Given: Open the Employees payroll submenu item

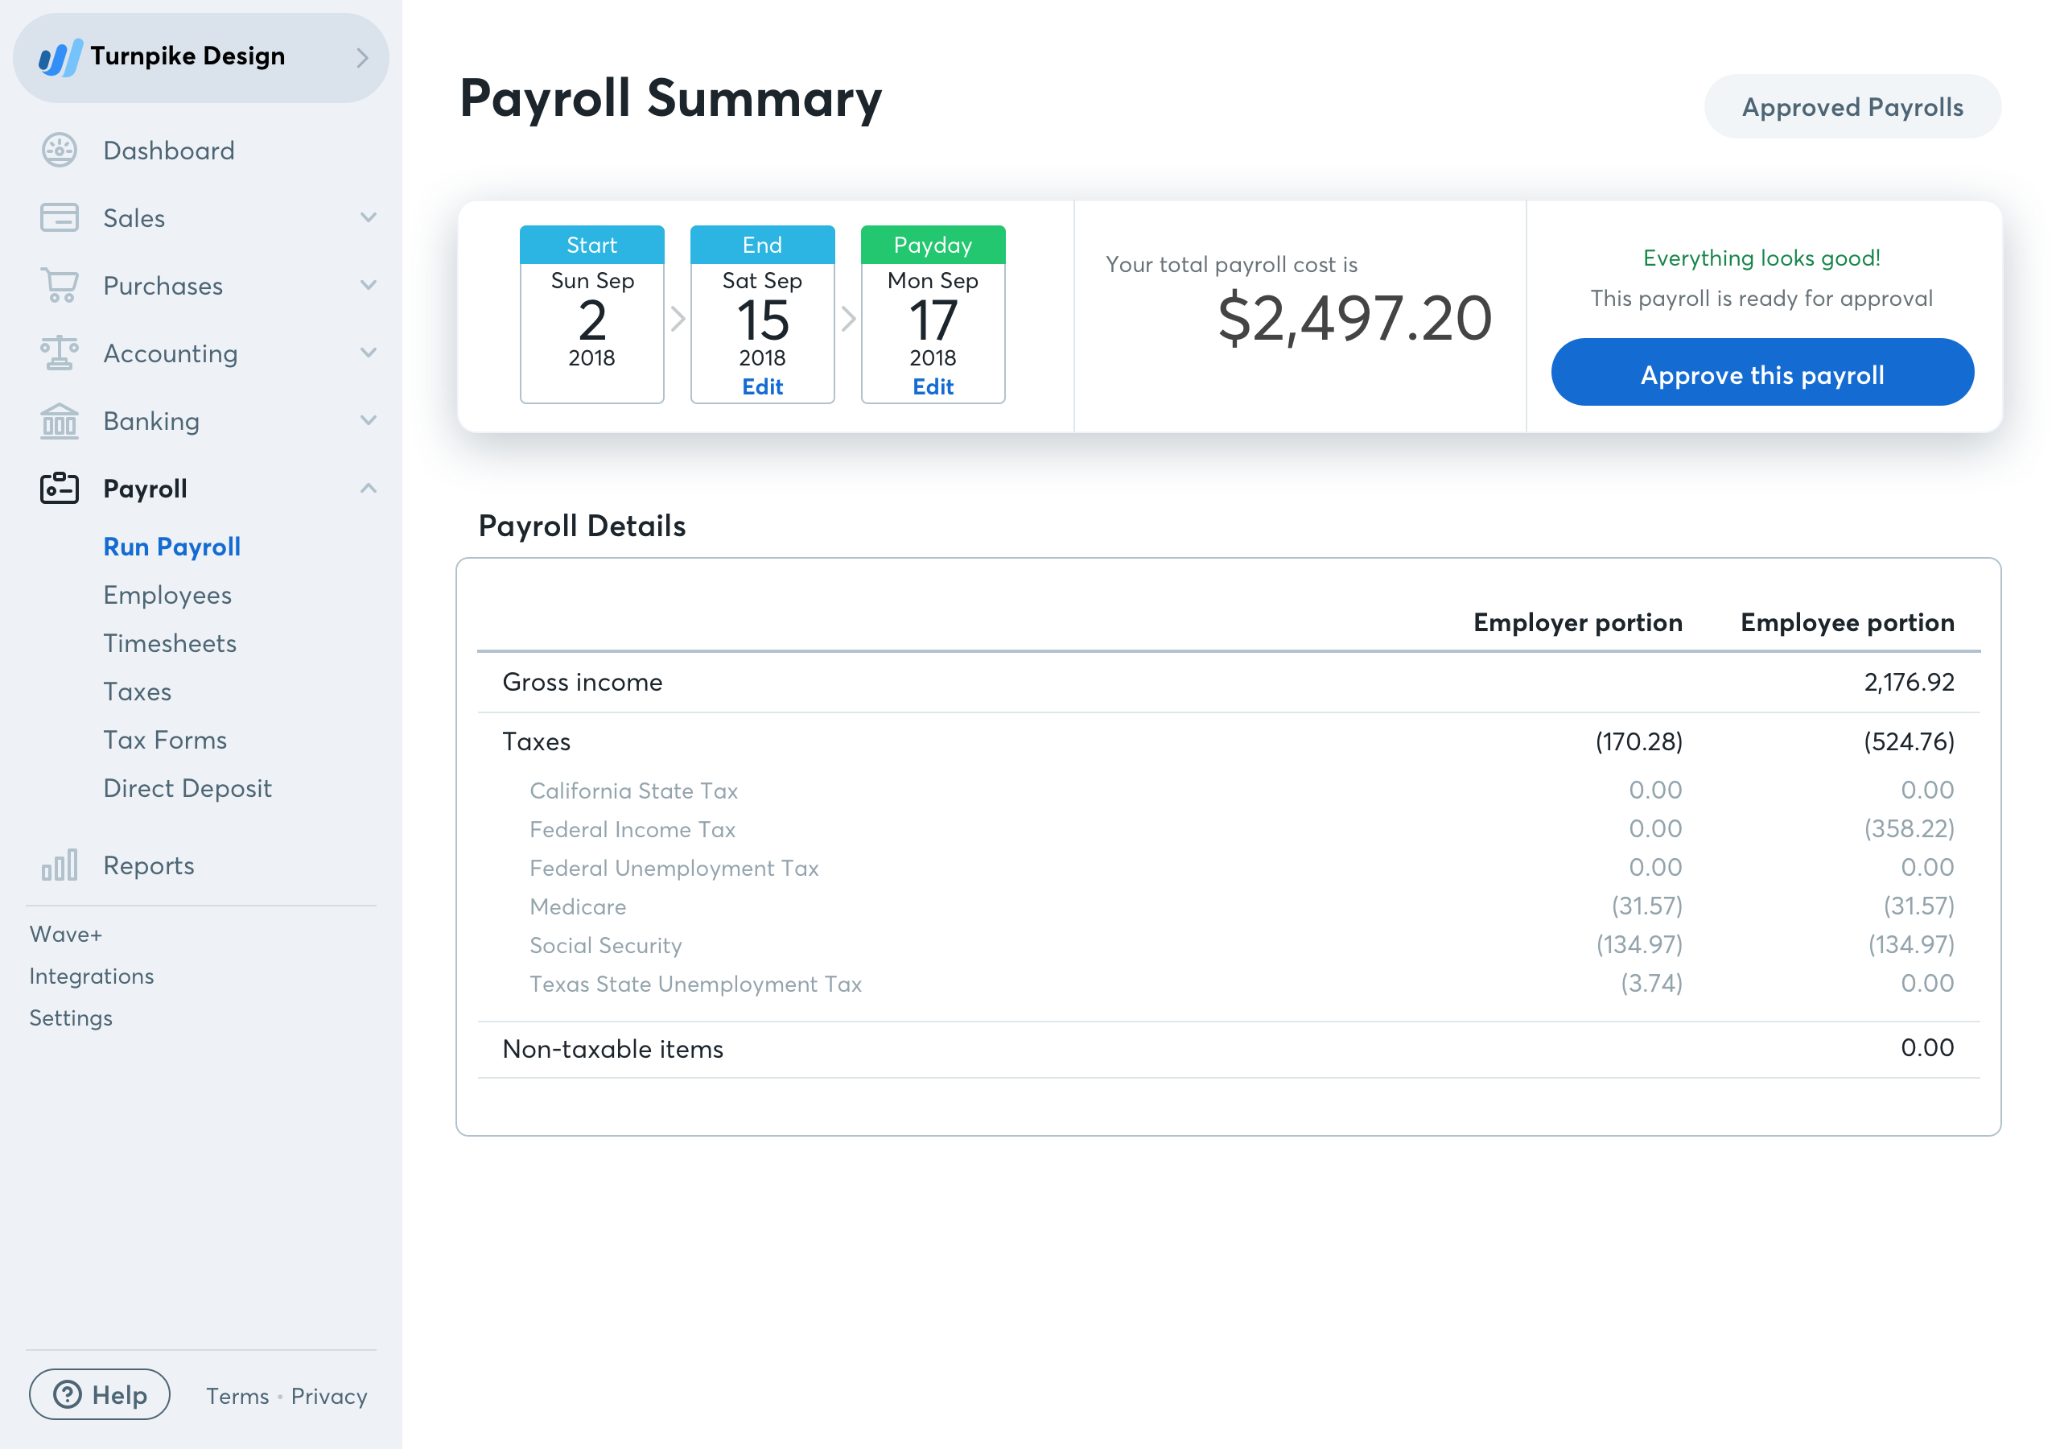Looking at the screenshot, I should click(x=167, y=595).
